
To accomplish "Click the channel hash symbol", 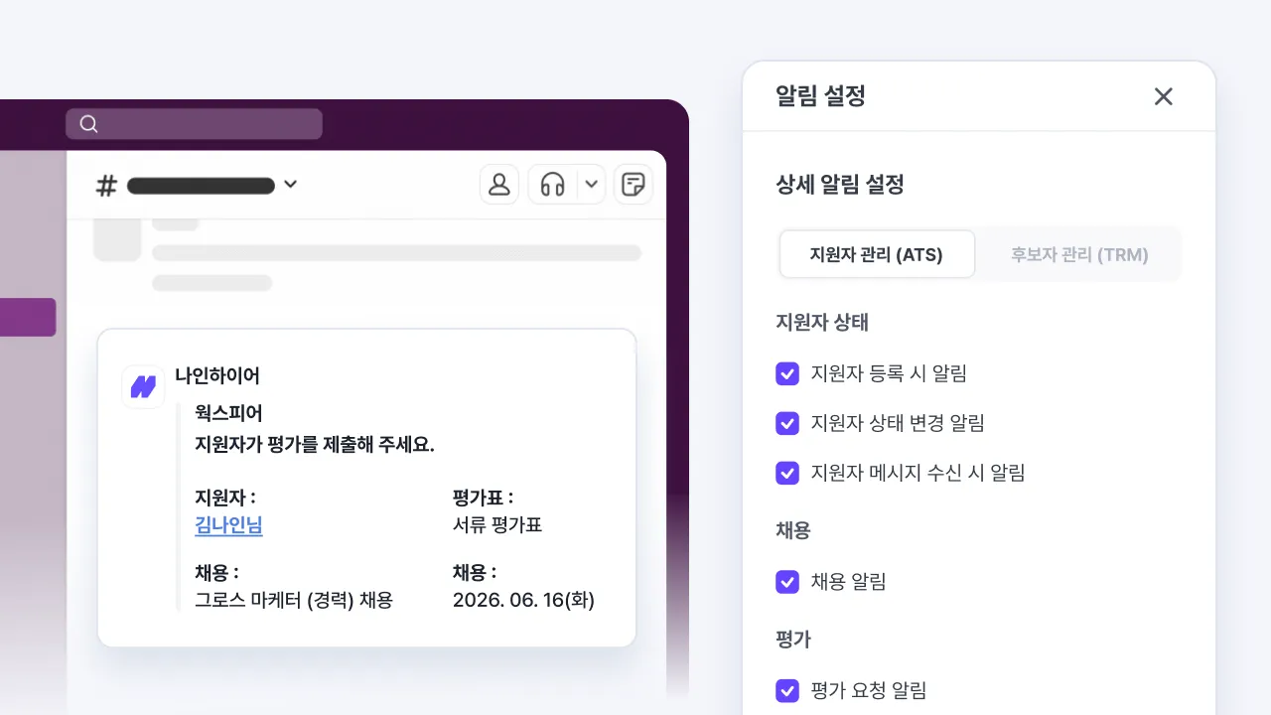I will click(x=106, y=185).
